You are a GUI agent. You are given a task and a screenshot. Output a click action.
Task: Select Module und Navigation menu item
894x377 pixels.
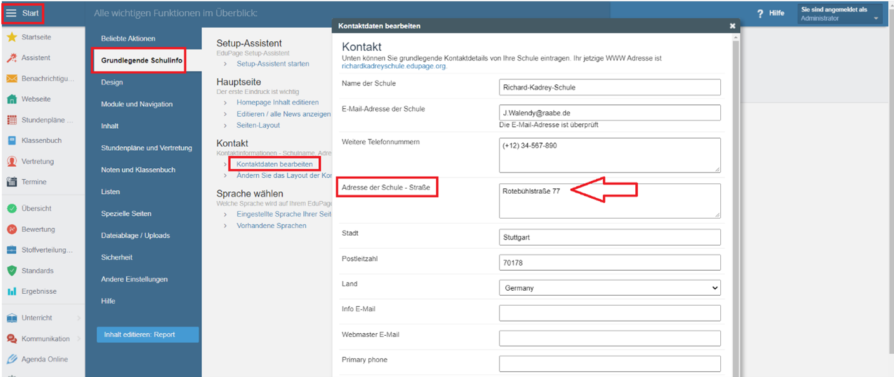136,104
